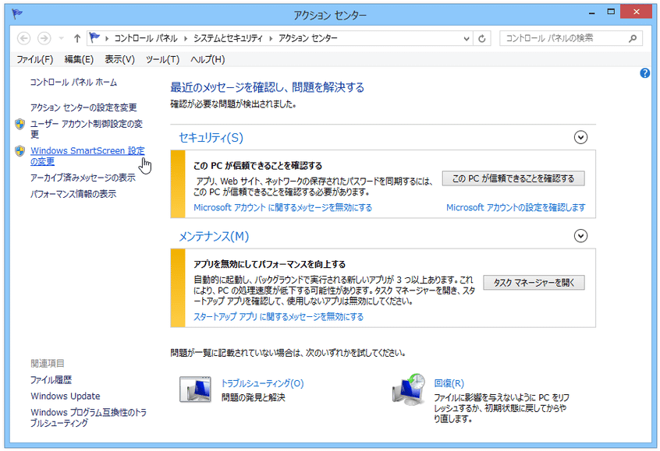Screen dimensions: 660x451
Task: Refresh the Action Center page
Action: click(x=482, y=39)
